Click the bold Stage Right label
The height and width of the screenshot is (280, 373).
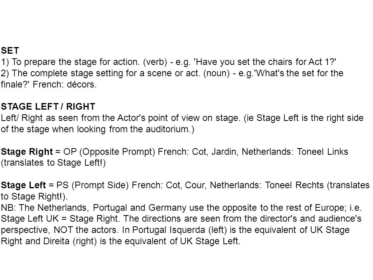coord(27,152)
